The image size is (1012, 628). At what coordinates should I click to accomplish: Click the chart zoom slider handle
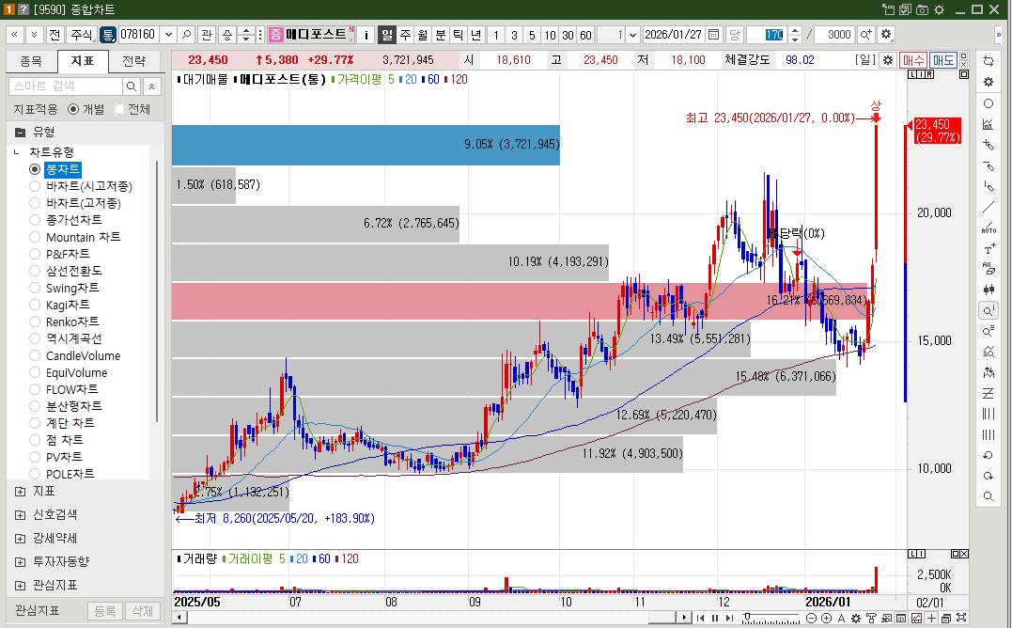point(747,618)
